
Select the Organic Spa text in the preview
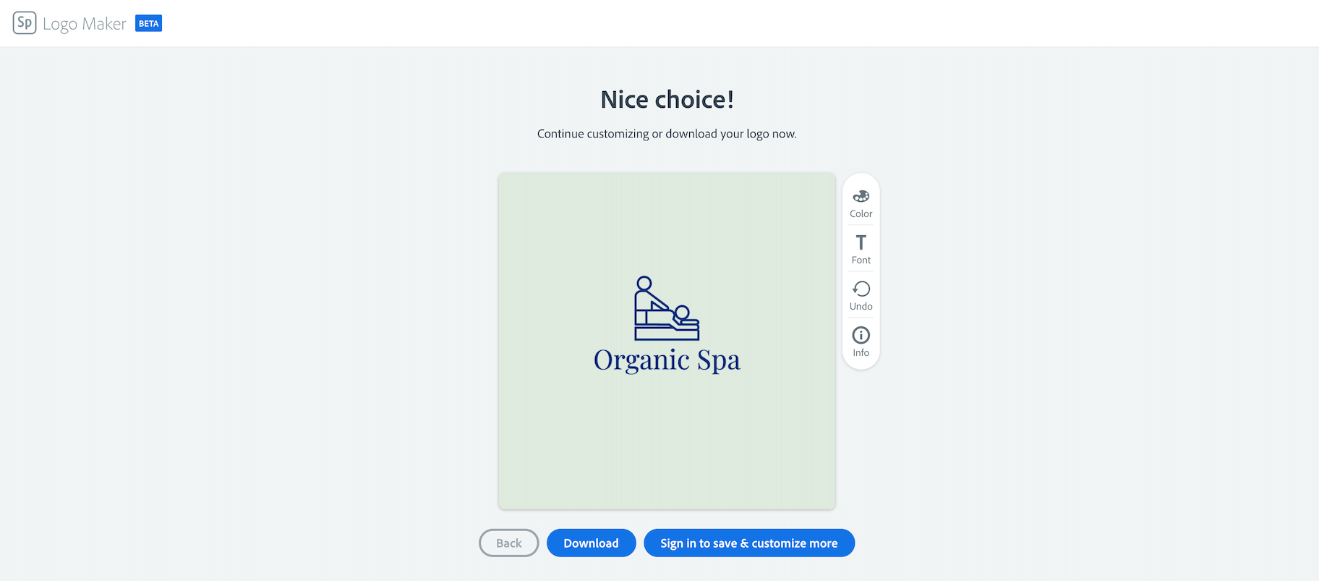666,359
